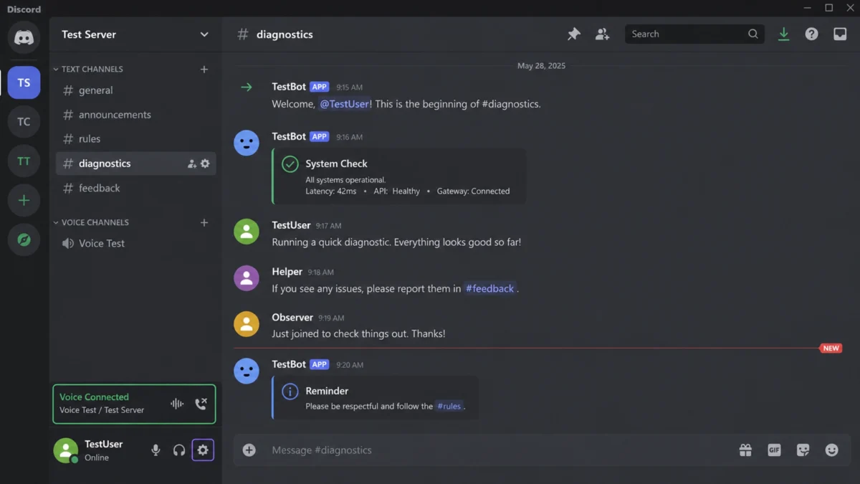Open user settings gear icon

203,450
